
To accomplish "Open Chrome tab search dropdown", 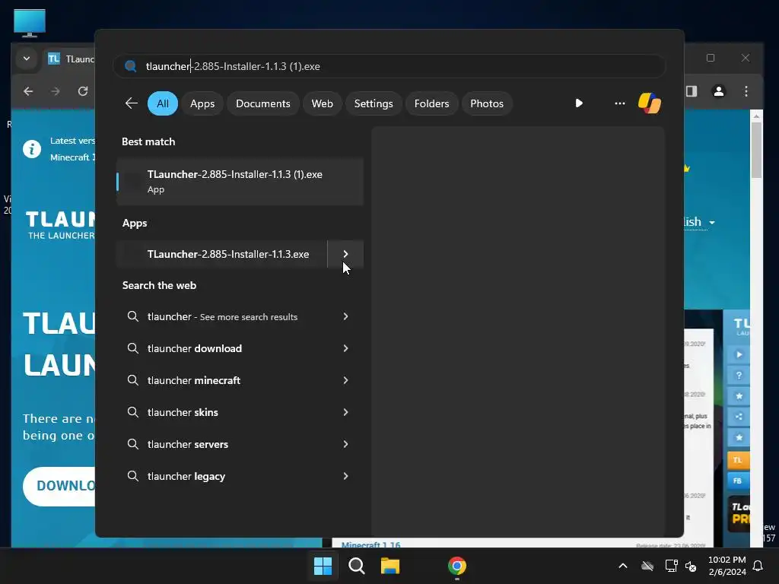I will tap(27, 59).
